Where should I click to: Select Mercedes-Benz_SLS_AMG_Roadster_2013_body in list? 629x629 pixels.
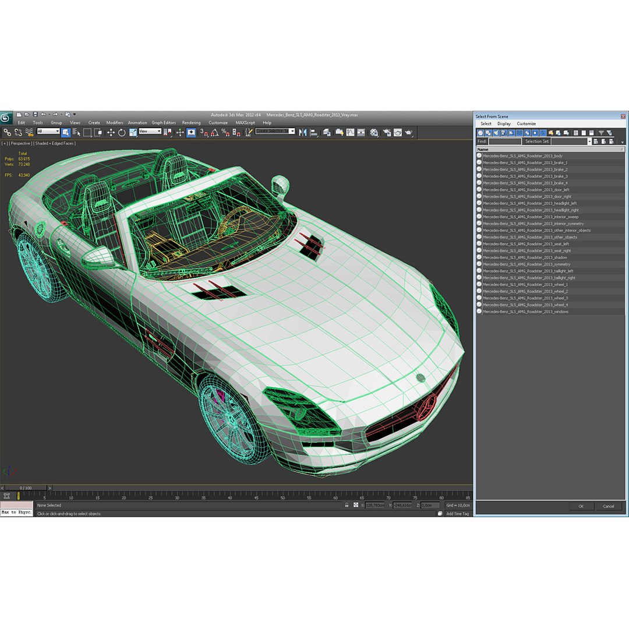point(550,156)
